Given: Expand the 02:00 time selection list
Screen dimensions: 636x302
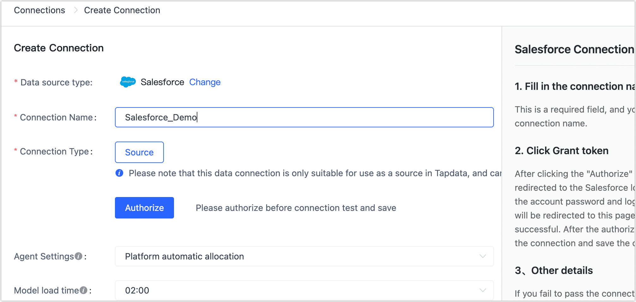Looking at the screenshot, I should click(304, 290).
